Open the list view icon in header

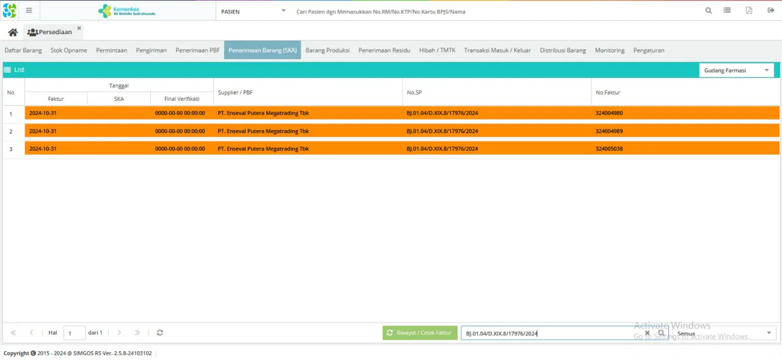tap(727, 10)
